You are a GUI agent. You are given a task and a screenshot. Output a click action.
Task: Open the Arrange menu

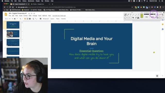tap(35, 16)
